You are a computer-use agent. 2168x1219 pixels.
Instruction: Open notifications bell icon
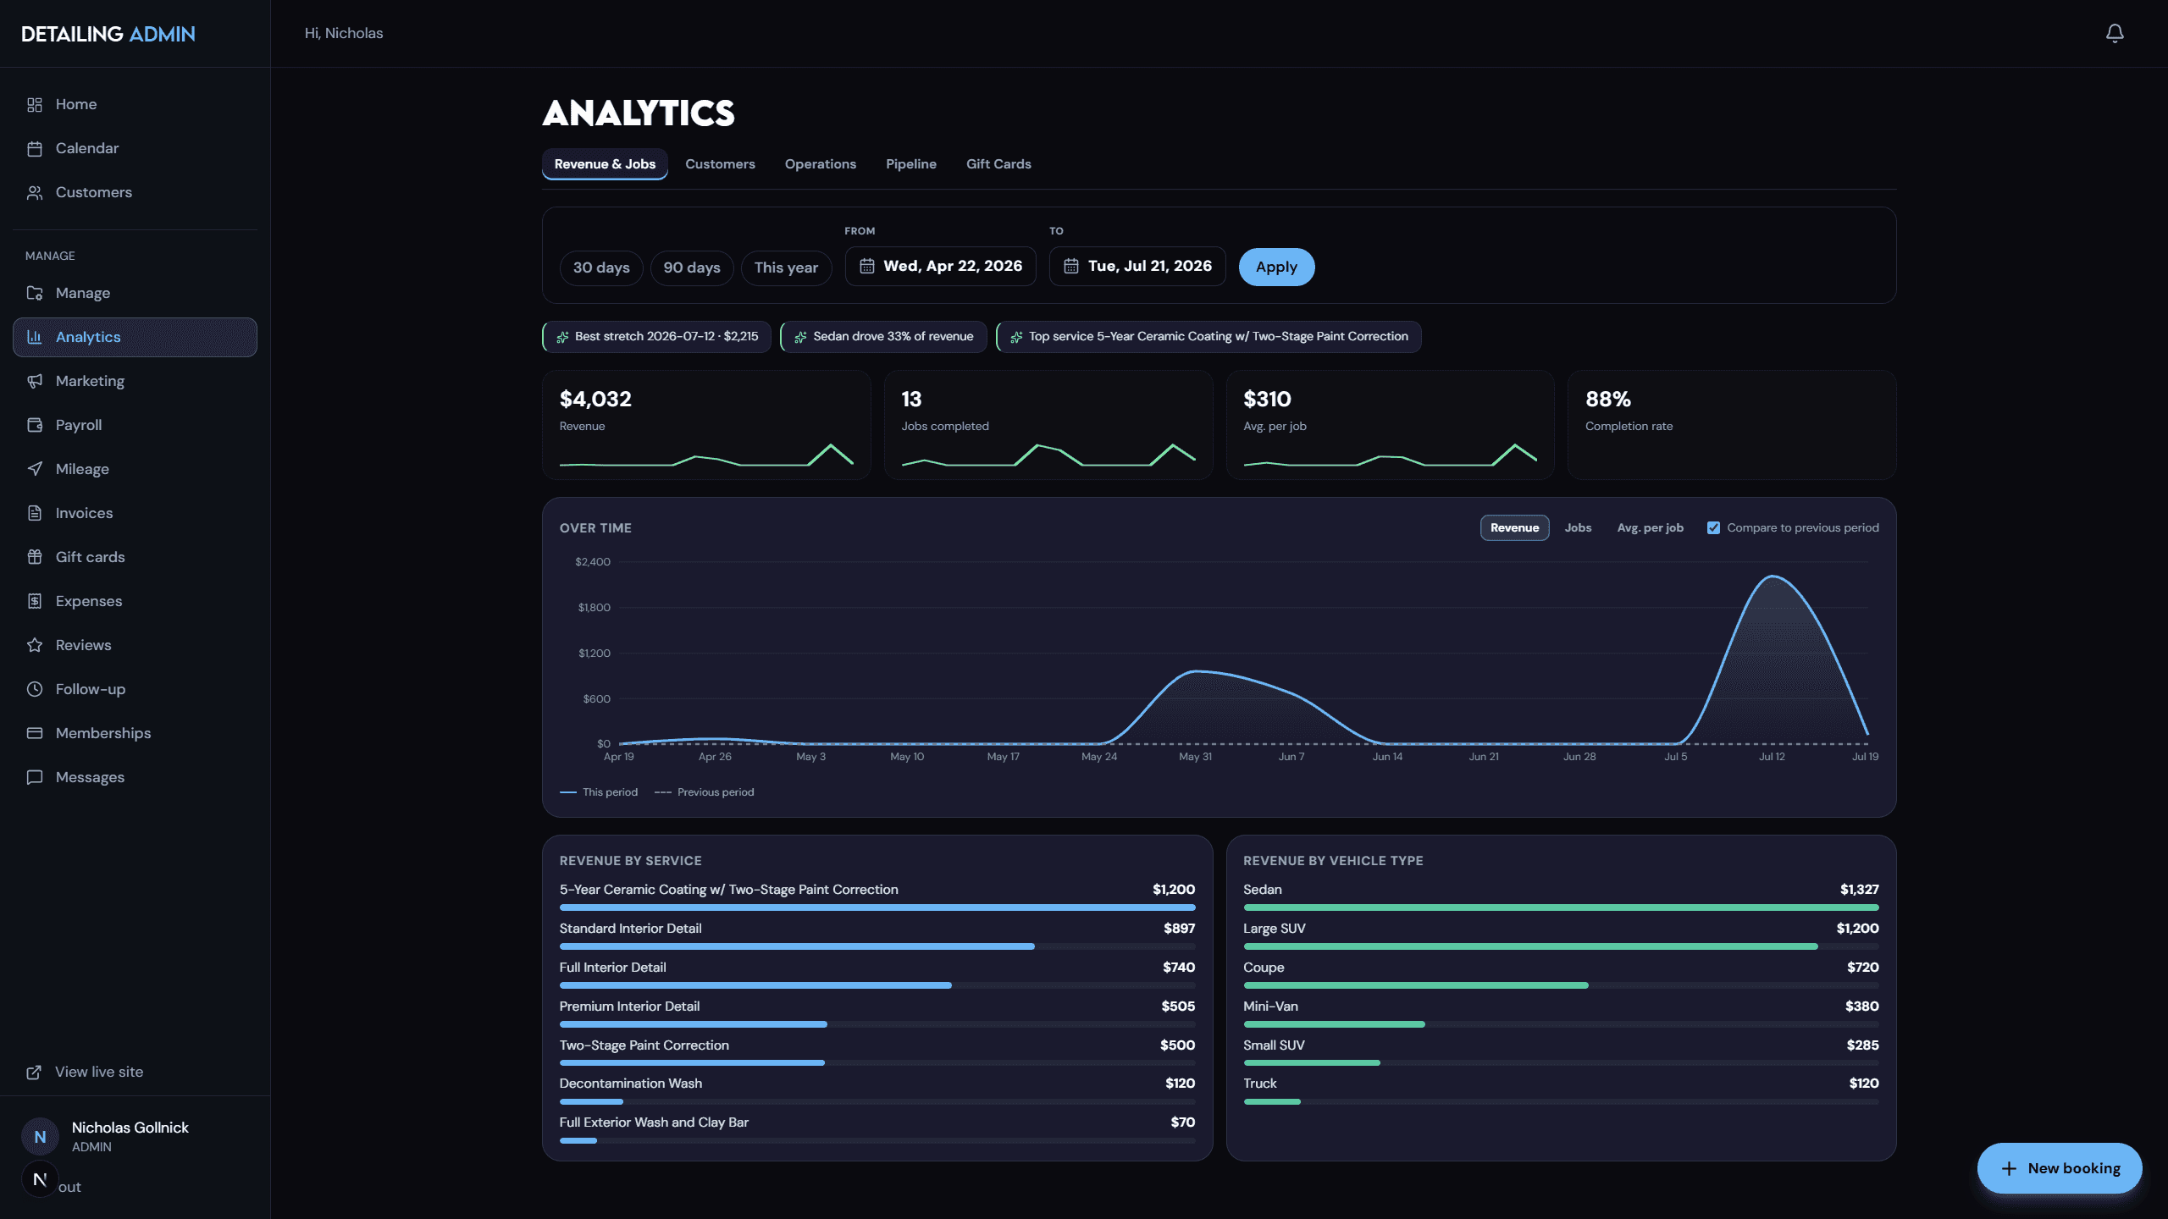point(2115,33)
